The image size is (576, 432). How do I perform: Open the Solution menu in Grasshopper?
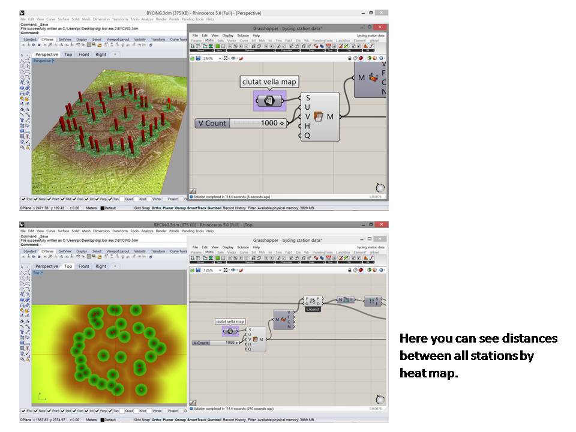click(242, 36)
